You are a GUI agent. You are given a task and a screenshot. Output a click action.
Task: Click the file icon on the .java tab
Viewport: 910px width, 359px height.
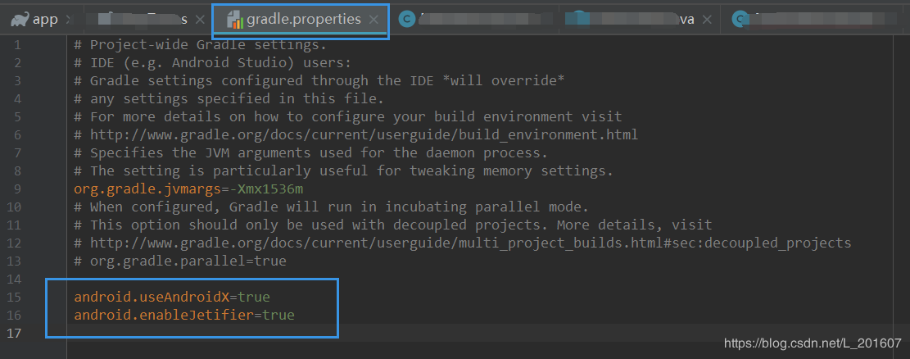coord(580,20)
